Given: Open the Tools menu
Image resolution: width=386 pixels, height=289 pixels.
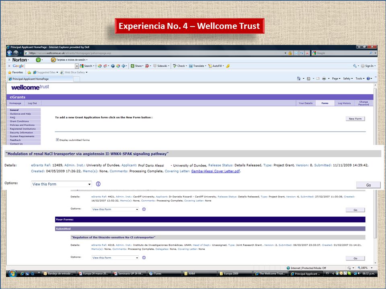Looking at the screenshot, I should click(359, 79).
